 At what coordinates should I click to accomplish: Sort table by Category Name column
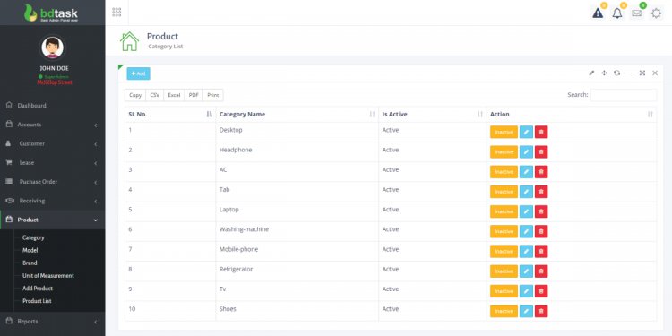(x=297, y=115)
